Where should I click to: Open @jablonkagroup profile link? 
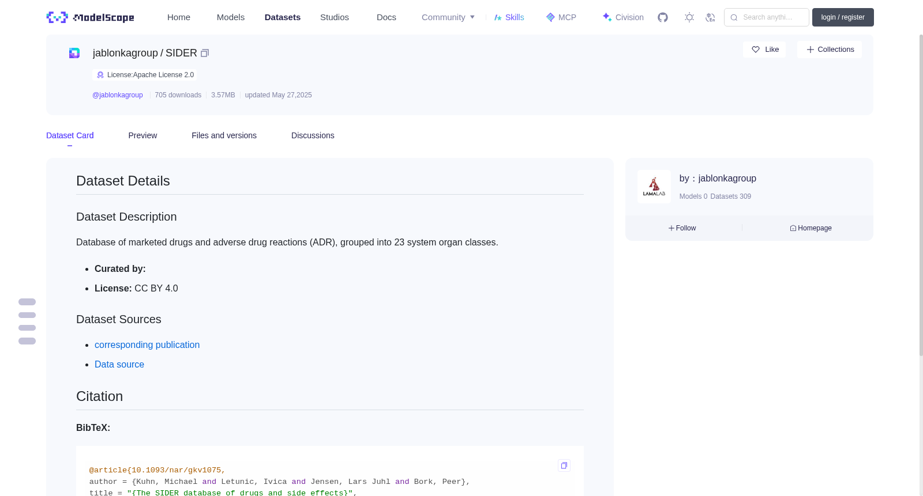click(118, 95)
